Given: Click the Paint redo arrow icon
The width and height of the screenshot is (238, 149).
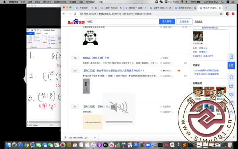Looking at the screenshot, I should click(38, 30).
